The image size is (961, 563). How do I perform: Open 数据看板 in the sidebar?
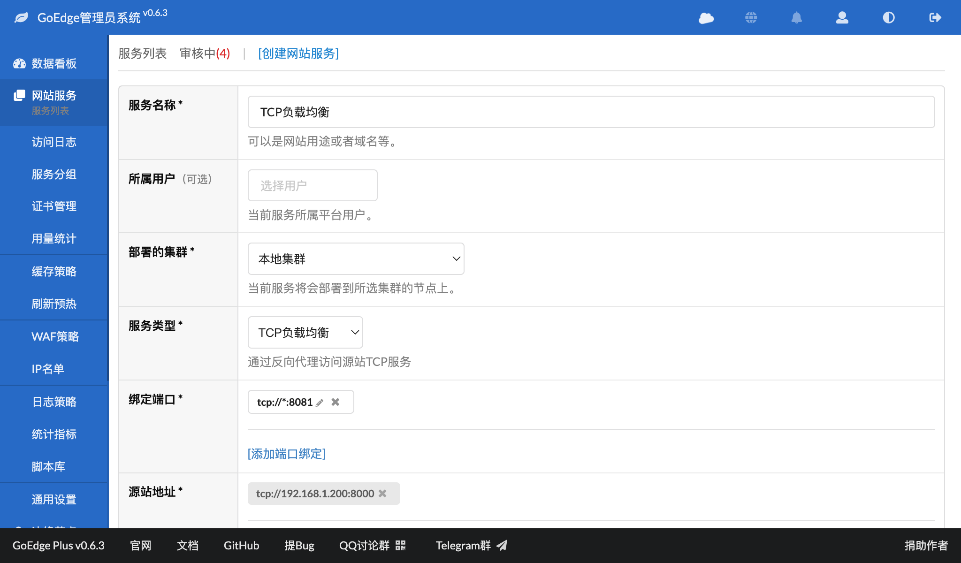(x=54, y=64)
